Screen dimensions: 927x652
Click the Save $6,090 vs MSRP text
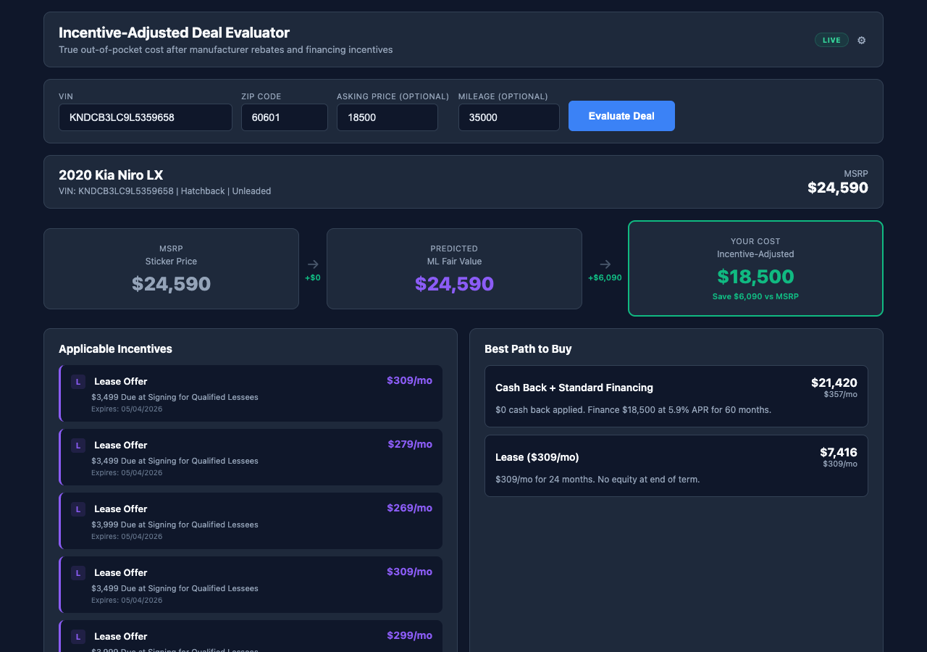[755, 296]
